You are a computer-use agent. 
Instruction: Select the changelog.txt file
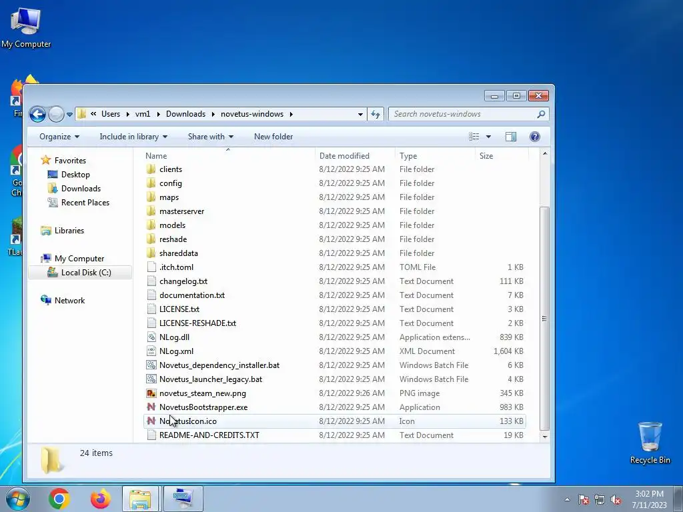[335, 281]
